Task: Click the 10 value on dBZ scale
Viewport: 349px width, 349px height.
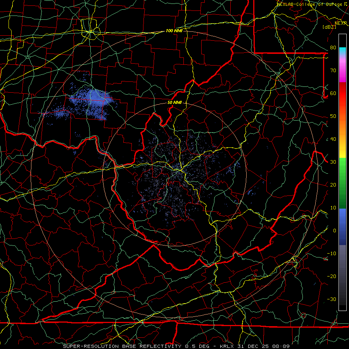Action: click(x=333, y=208)
